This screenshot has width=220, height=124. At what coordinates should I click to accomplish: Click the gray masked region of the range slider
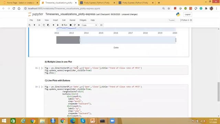68,40
